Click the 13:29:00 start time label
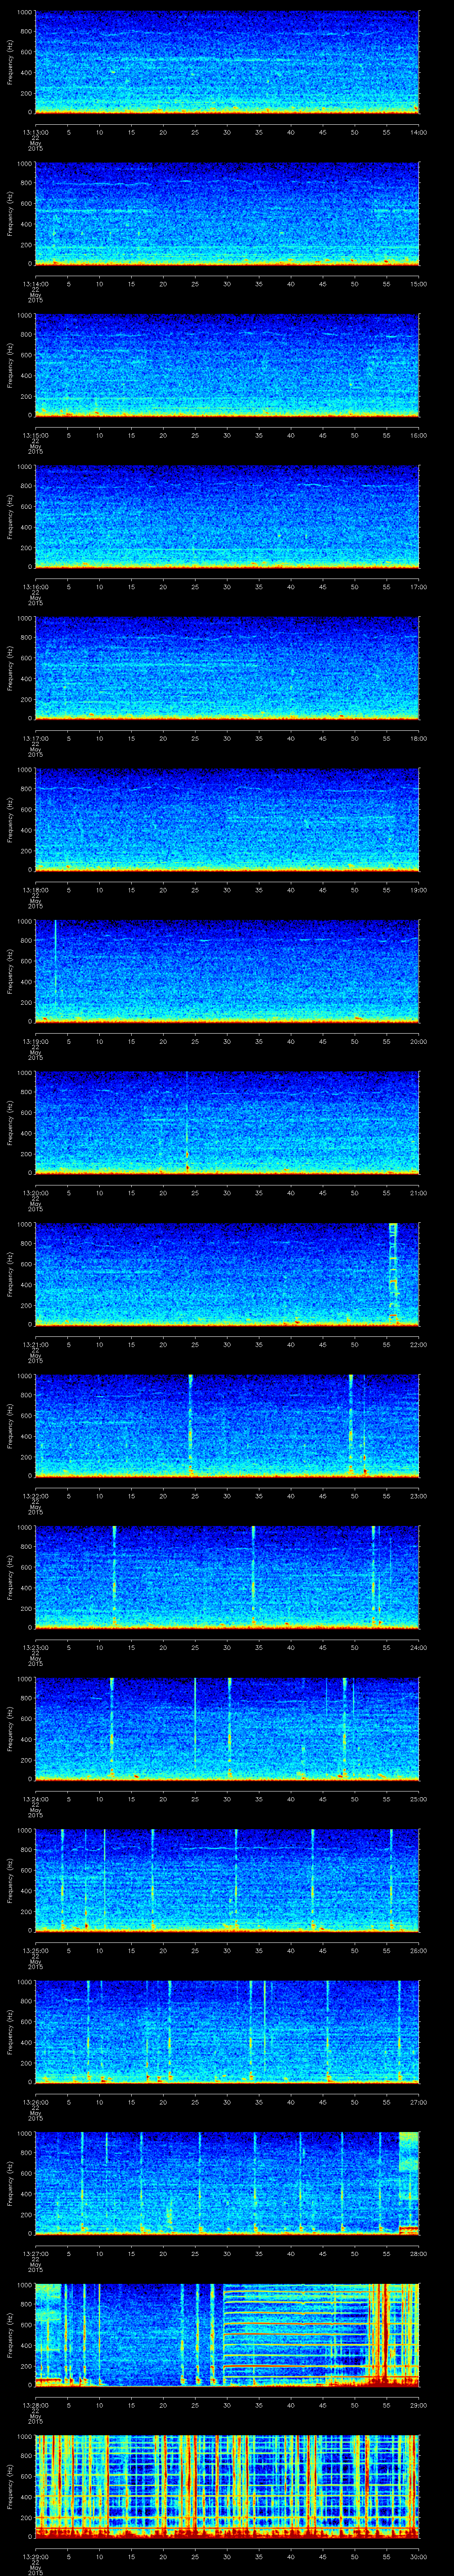 (35, 2556)
